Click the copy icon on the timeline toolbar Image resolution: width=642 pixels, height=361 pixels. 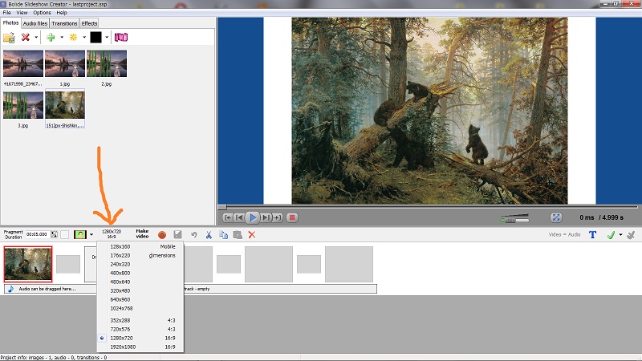[x=223, y=234]
